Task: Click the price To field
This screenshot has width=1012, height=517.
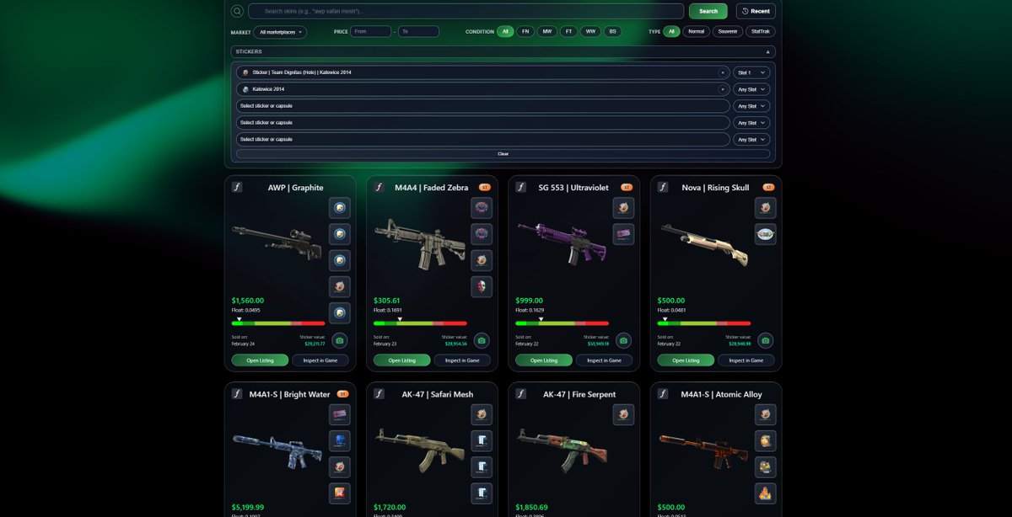Action: click(418, 31)
